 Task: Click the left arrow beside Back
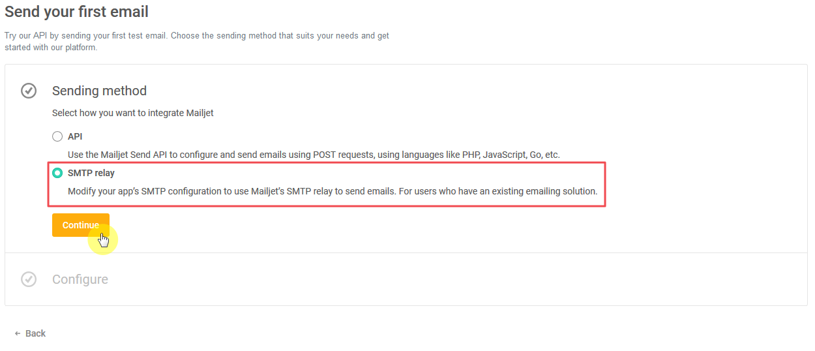[x=18, y=333]
